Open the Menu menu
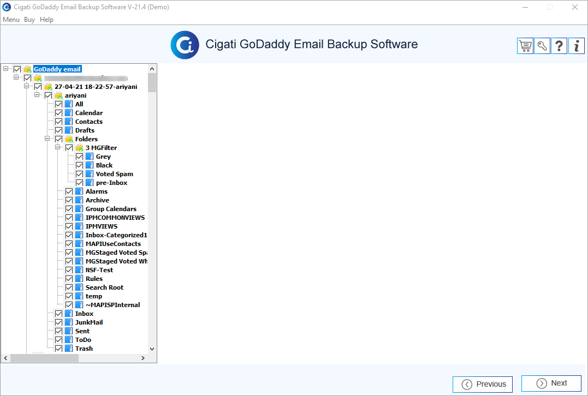Image resolution: width=588 pixels, height=396 pixels. tap(11, 20)
